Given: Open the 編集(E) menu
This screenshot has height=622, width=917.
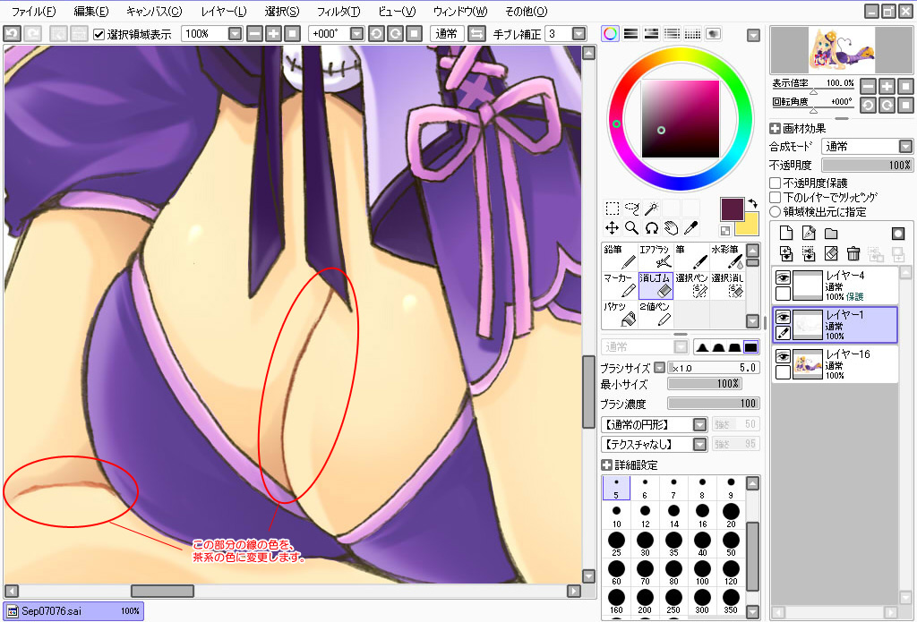Looking at the screenshot, I should [91, 11].
